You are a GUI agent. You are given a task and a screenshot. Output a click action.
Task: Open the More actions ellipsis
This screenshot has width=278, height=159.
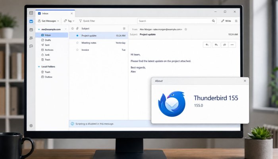click(232, 45)
